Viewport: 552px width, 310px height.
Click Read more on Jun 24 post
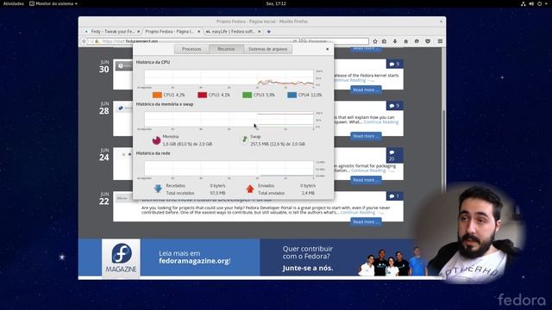(366, 180)
